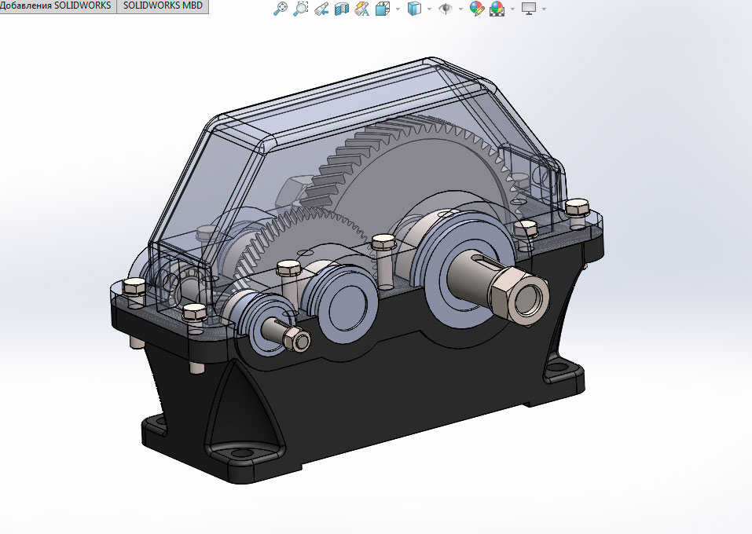The height and width of the screenshot is (534, 752).
Task: Toggle the Hide/Show Items eye icon
Action: point(446,9)
